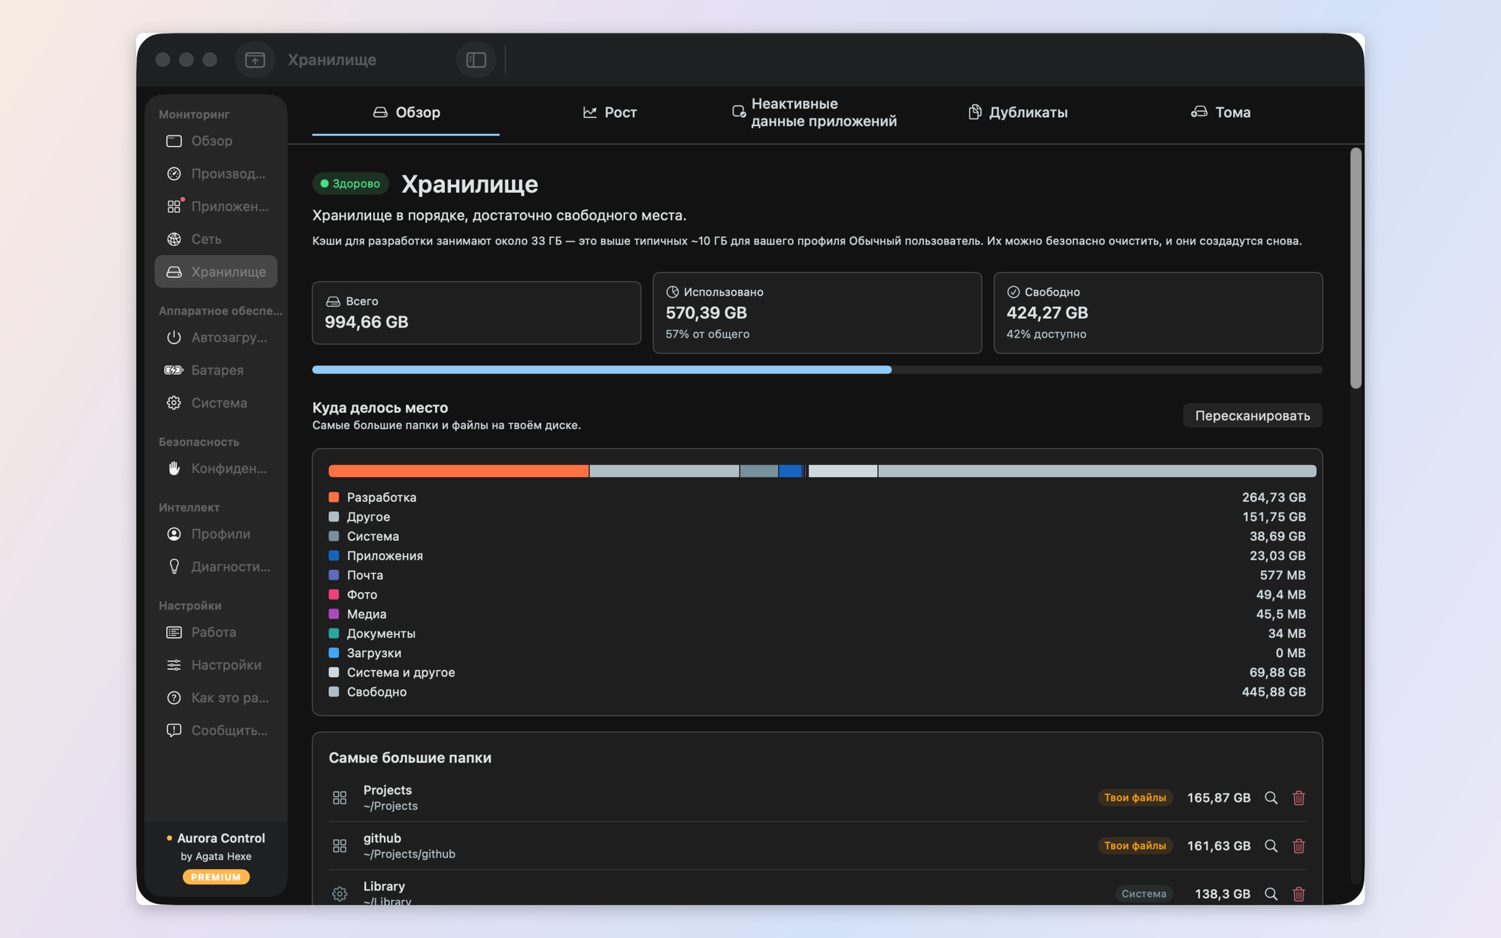Open the Тома tab
Screen dimensions: 1501x938
[x=1221, y=113]
